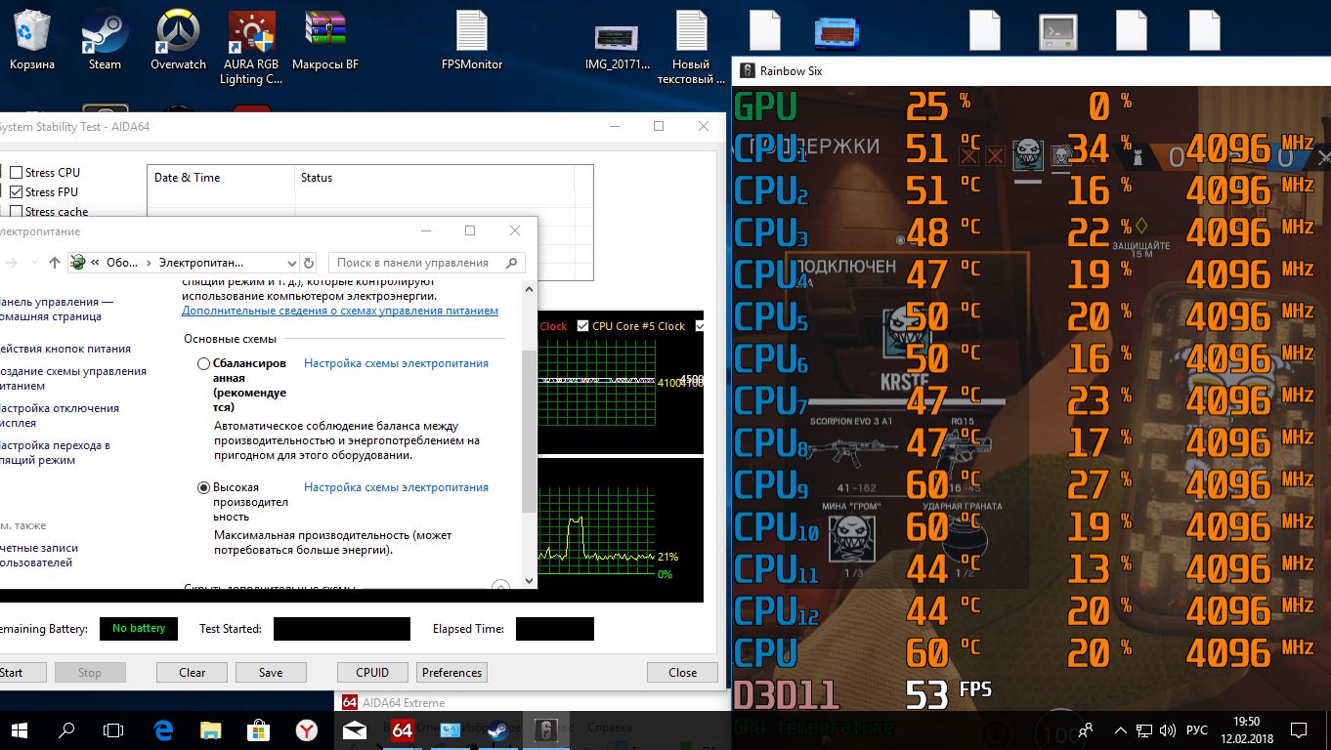Select the IMG_20171 image file icon

[x=618, y=48]
